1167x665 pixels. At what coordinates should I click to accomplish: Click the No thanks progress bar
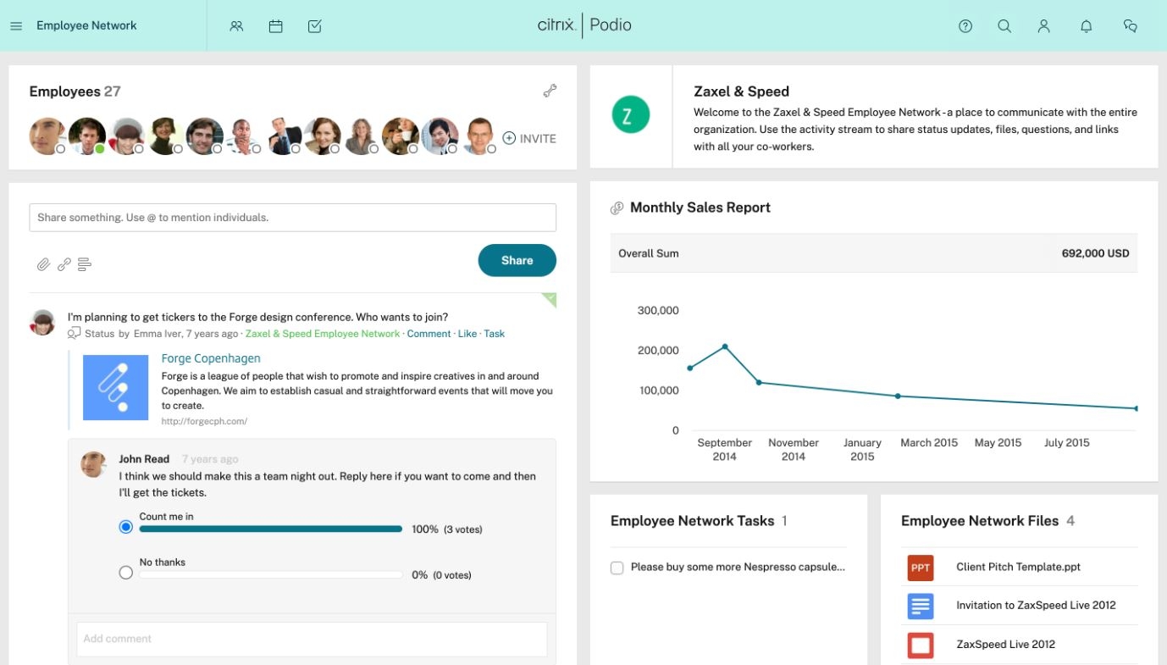[x=270, y=575]
